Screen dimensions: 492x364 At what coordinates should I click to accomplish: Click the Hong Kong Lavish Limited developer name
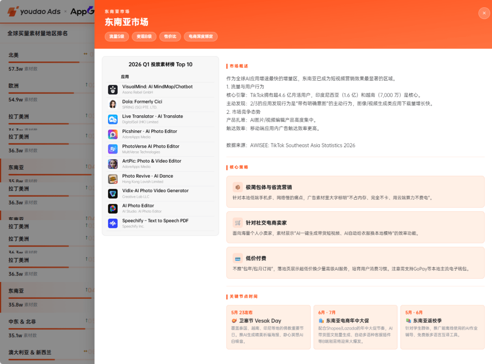pyautogui.click(x=143, y=182)
